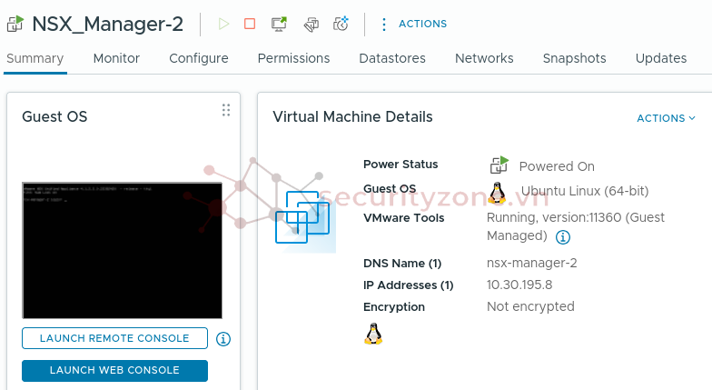Open the ACTIONS menu in the title bar
Viewport: 712px width, 390px height.
coord(413,24)
